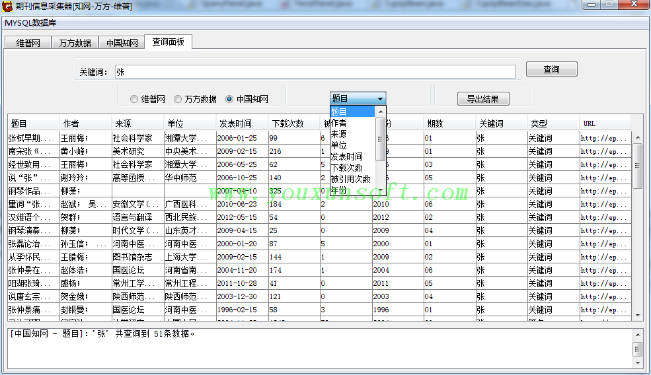Select the 中国知网 radio button

247,99
